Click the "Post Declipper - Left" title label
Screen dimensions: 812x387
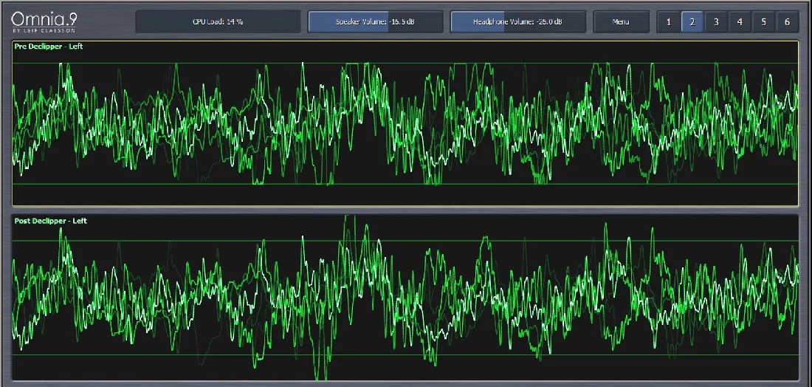50,221
